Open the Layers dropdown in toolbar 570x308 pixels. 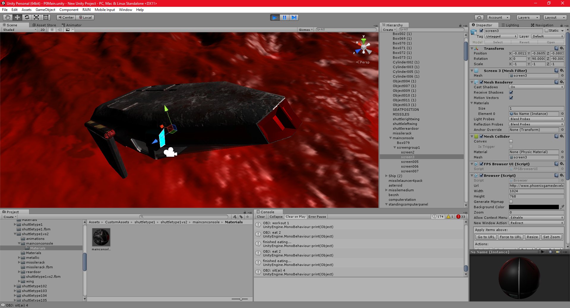tap(528, 17)
